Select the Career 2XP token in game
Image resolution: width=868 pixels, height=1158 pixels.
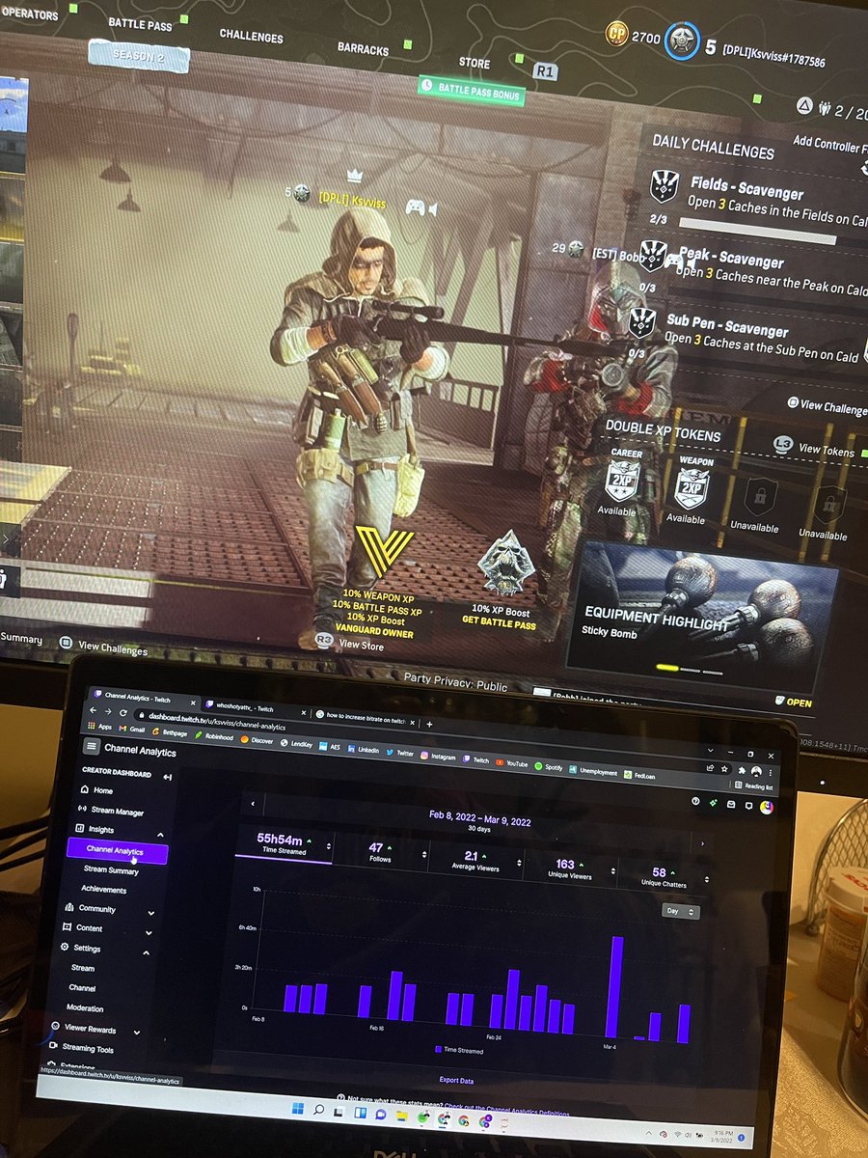621,481
